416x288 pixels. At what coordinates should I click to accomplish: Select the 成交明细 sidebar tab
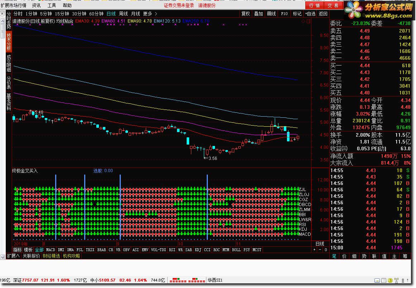tap(9, 64)
